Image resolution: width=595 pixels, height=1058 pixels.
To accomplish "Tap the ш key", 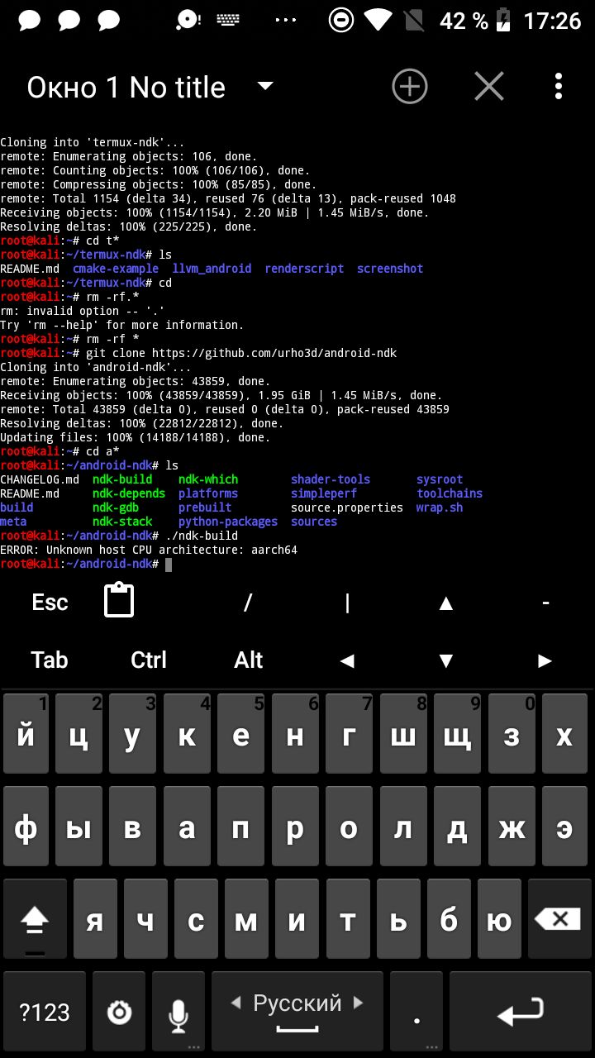I will point(403,733).
